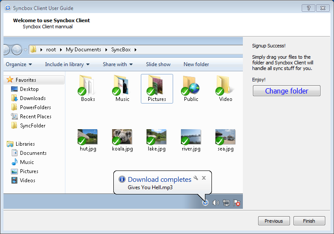Select the hut.jpg thumbnail
Viewport: 334px width, 234px height.
[x=88, y=137]
